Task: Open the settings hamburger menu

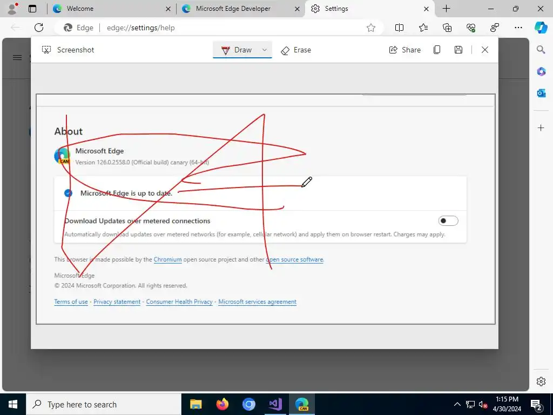Action: coord(17,57)
